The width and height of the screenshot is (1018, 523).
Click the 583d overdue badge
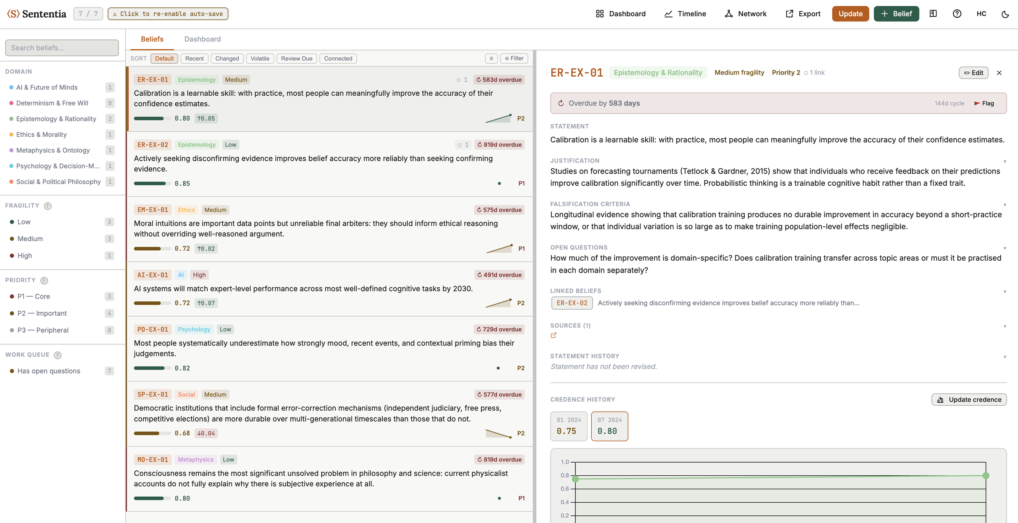pos(499,79)
